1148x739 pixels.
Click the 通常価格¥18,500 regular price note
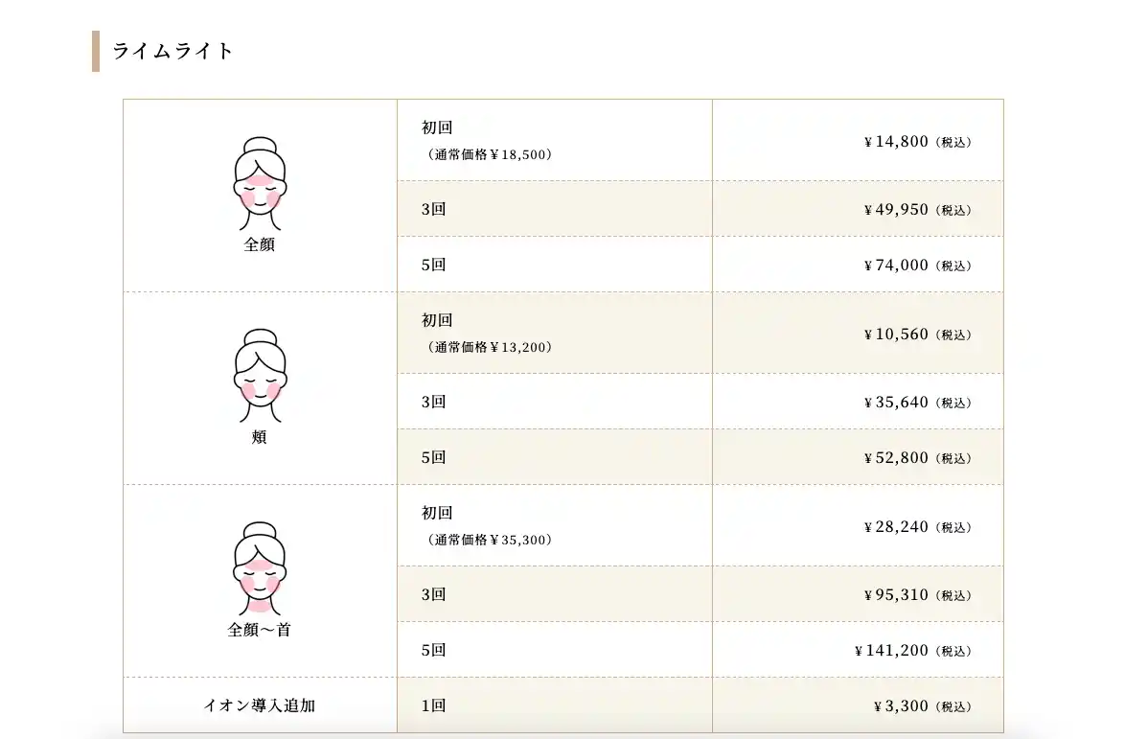pyautogui.click(x=489, y=154)
